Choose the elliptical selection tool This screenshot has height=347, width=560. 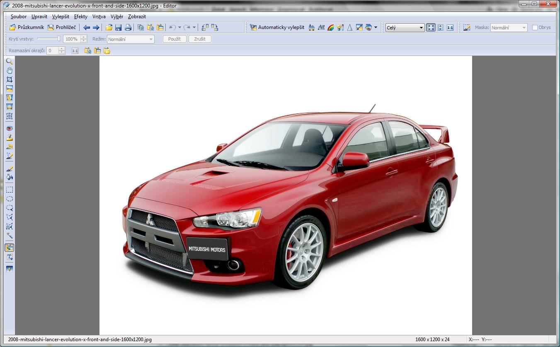click(x=9, y=199)
